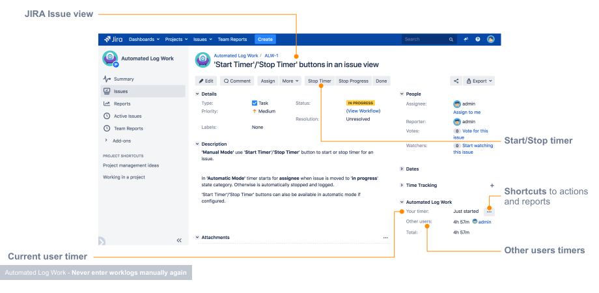Image resolution: width=599 pixels, height=293 pixels.
Task: Open Working in a project shortcut
Action: pyautogui.click(x=124, y=177)
